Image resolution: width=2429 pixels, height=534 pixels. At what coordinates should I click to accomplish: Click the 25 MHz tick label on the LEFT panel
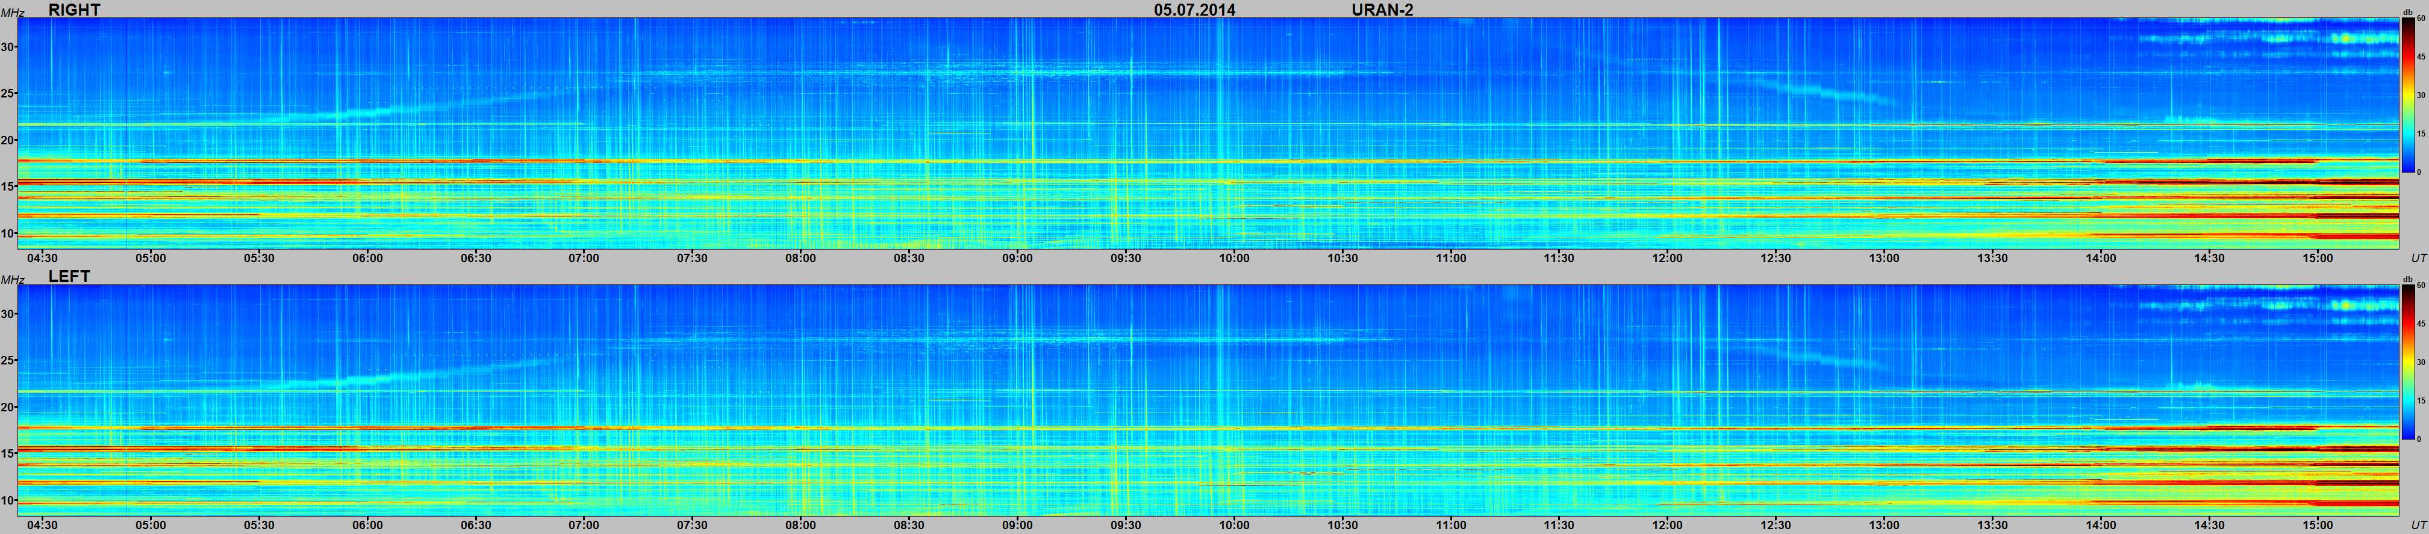click(8, 361)
